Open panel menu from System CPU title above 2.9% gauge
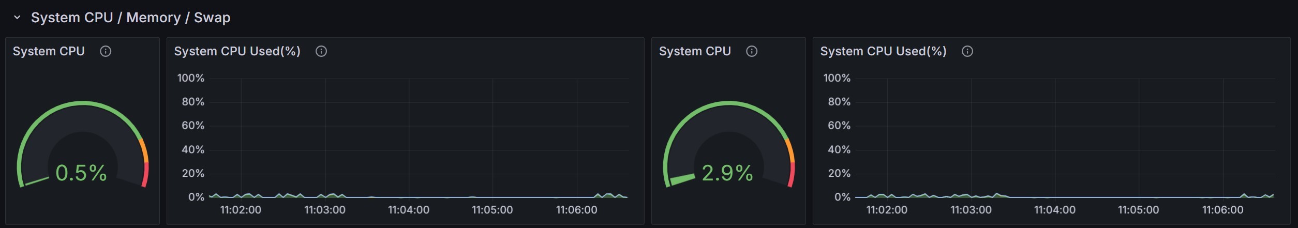 point(695,51)
